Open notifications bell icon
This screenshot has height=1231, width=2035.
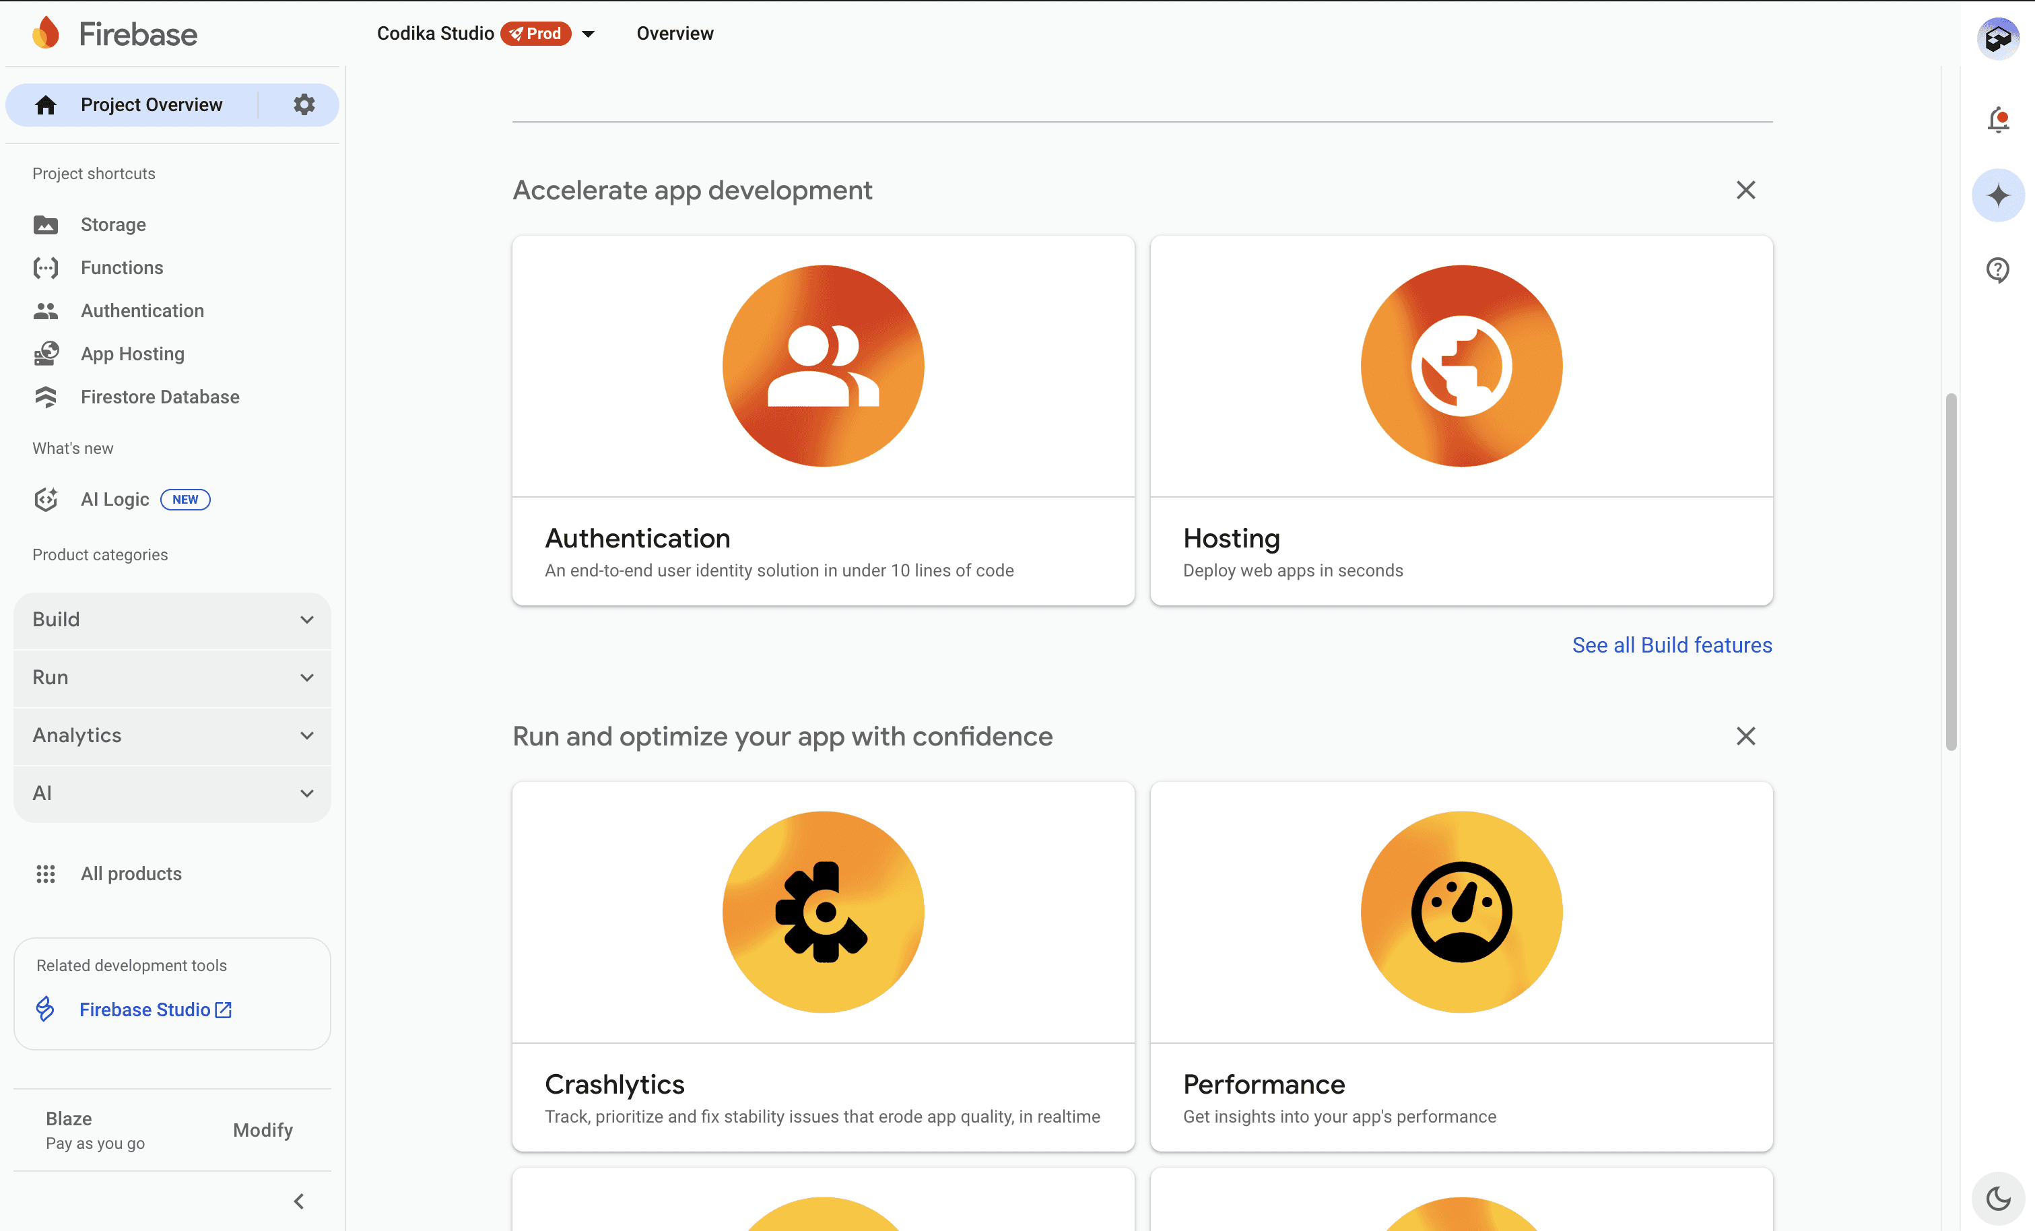[x=1998, y=120]
